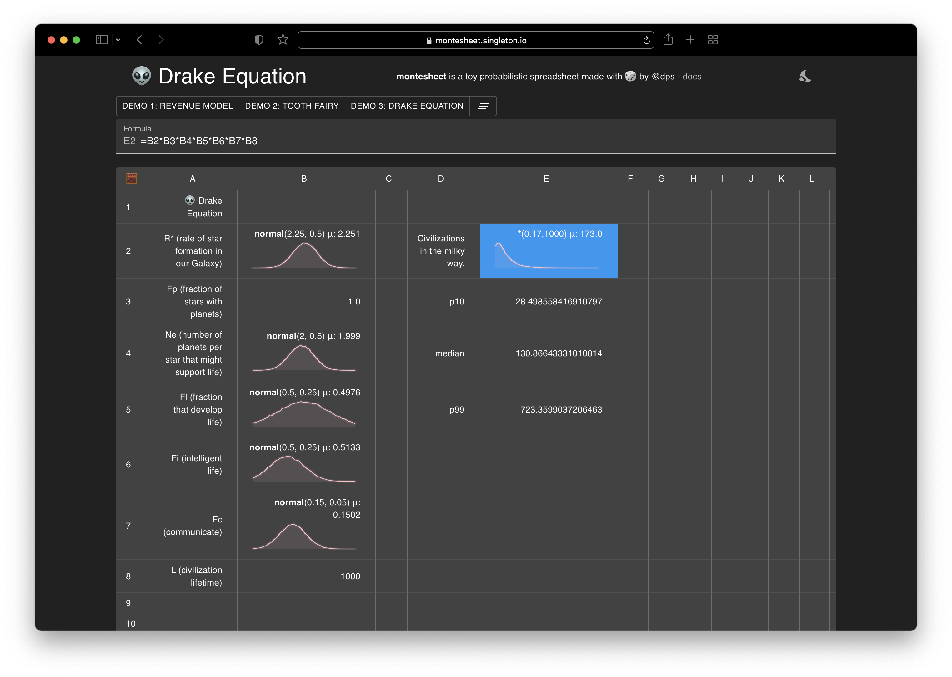Click the hamburger menu icon

click(483, 105)
